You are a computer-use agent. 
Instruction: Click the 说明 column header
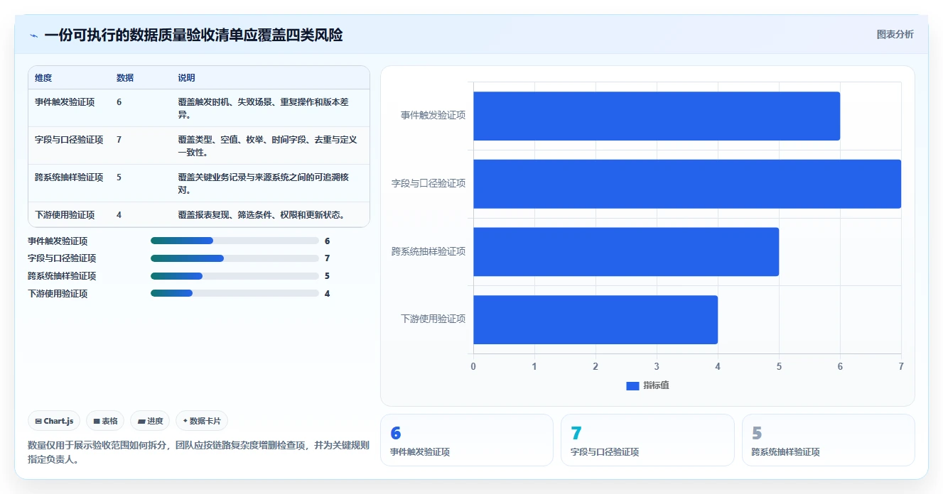click(186, 78)
